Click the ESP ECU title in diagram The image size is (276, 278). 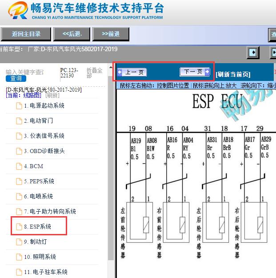point(217,101)
